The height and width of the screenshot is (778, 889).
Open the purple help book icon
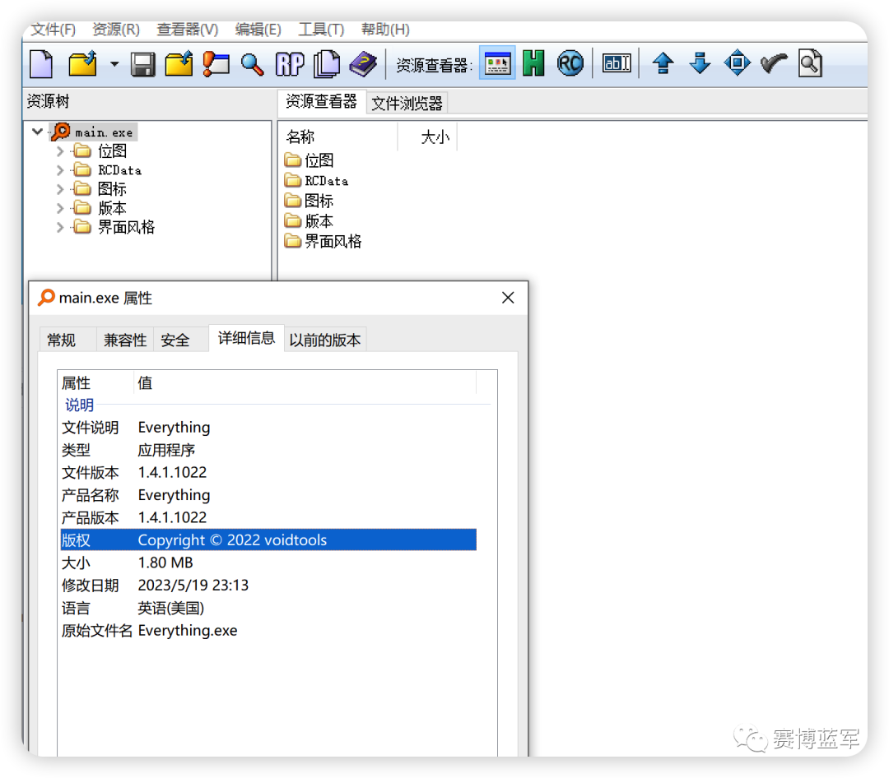pyautogui.click(x=364, y=63)
